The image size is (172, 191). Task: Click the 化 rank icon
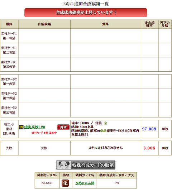65,183
